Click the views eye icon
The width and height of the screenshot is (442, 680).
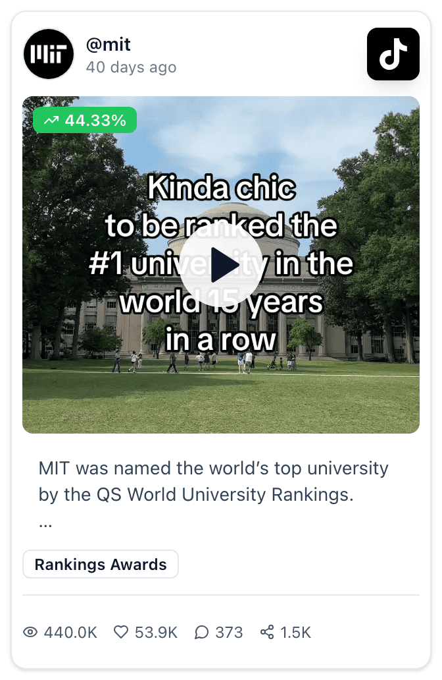pos(30,633)
